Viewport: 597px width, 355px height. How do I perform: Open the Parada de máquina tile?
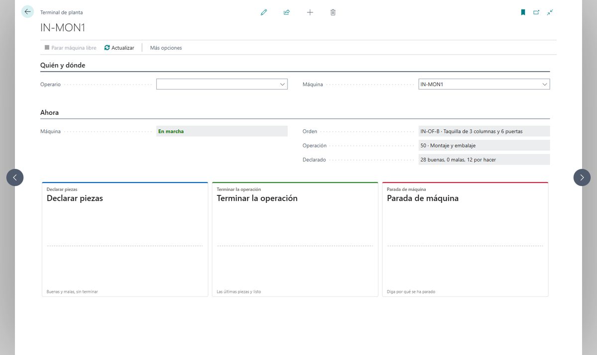tap(465, 240)
